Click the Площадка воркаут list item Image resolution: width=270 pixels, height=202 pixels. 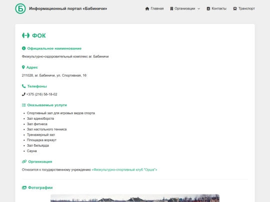tap(41, 140)
